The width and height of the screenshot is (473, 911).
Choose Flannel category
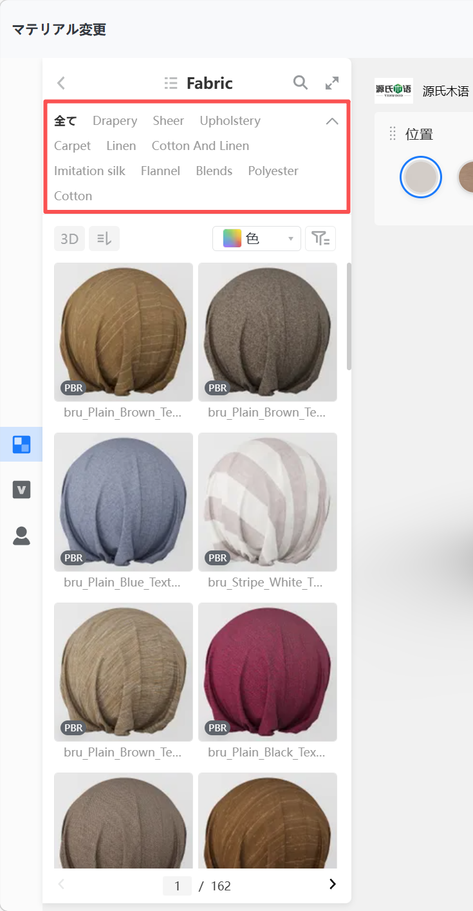(161, 171)
